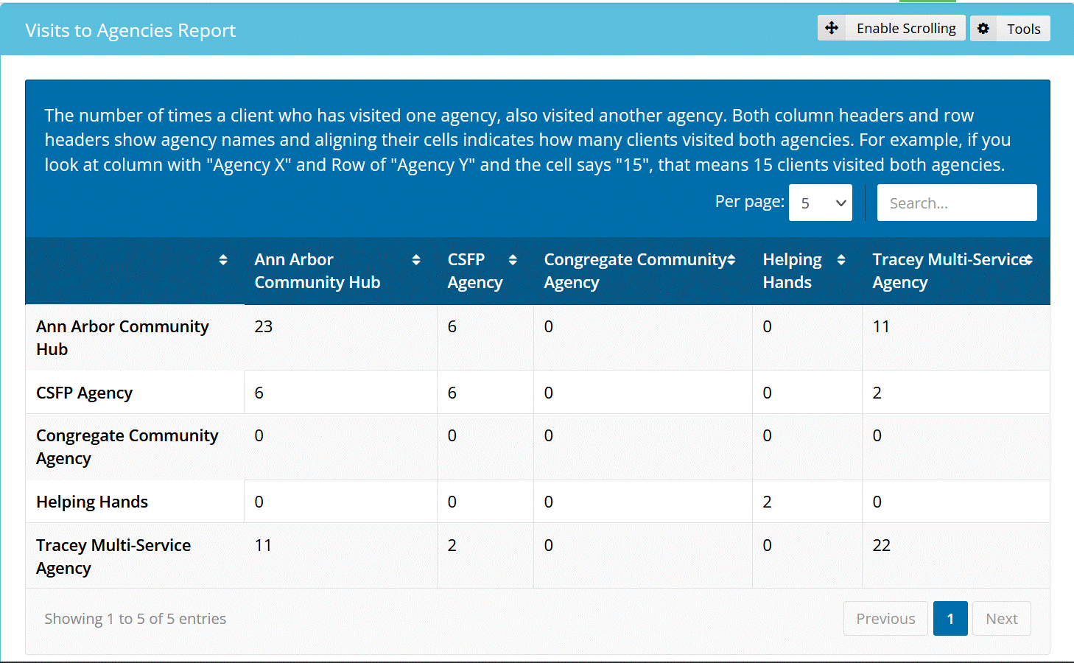Select a different value from Per page selector

point(820,203)
